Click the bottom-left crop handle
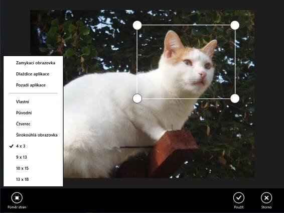Screen dimensions: 284x213 point(137,98)
